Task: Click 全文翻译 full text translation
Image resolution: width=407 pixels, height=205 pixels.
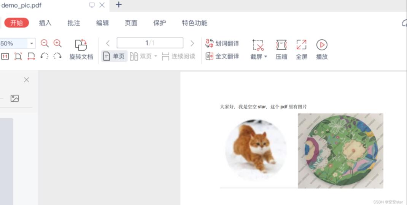Action: [222, 56]
